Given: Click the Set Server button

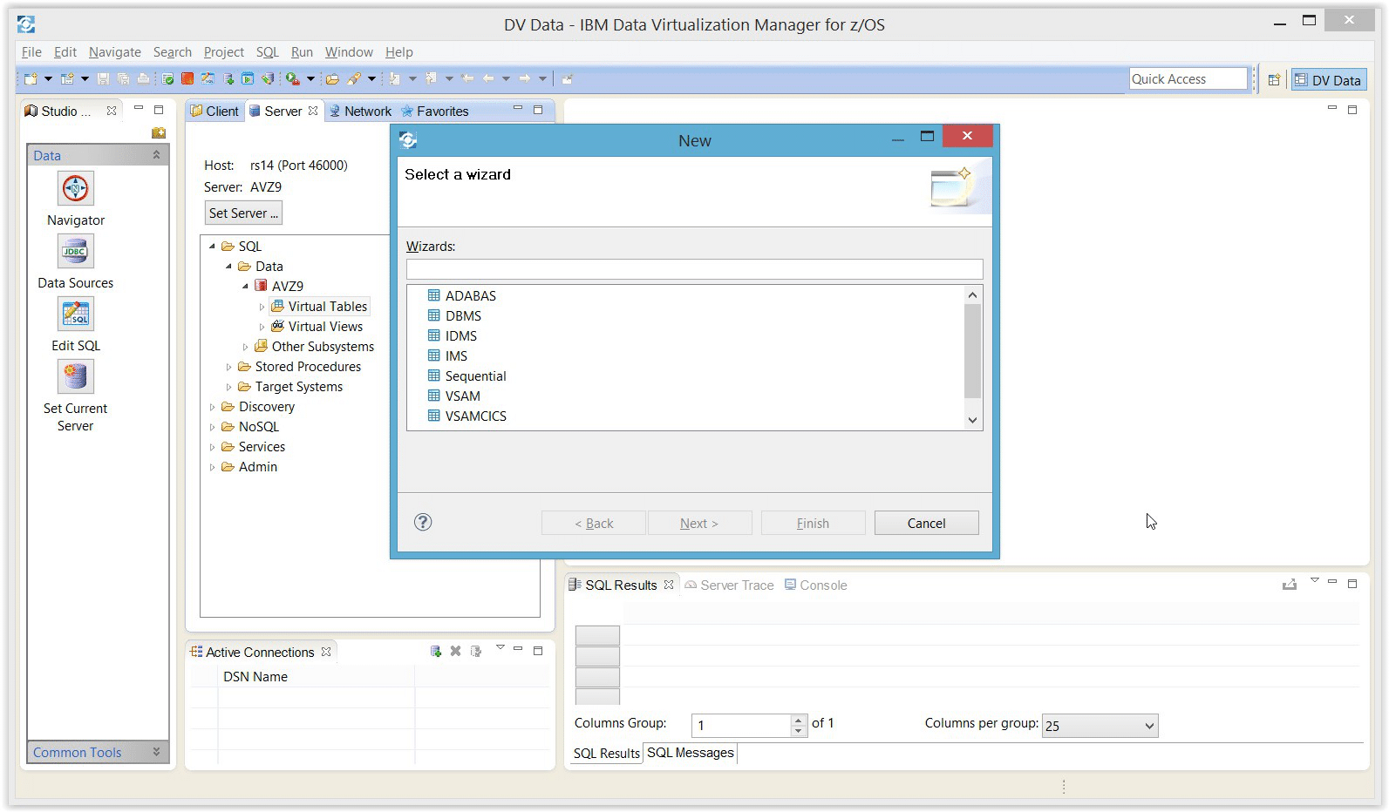Looking at the screenshot, I should pyautogui.click(x=243, y=213).
